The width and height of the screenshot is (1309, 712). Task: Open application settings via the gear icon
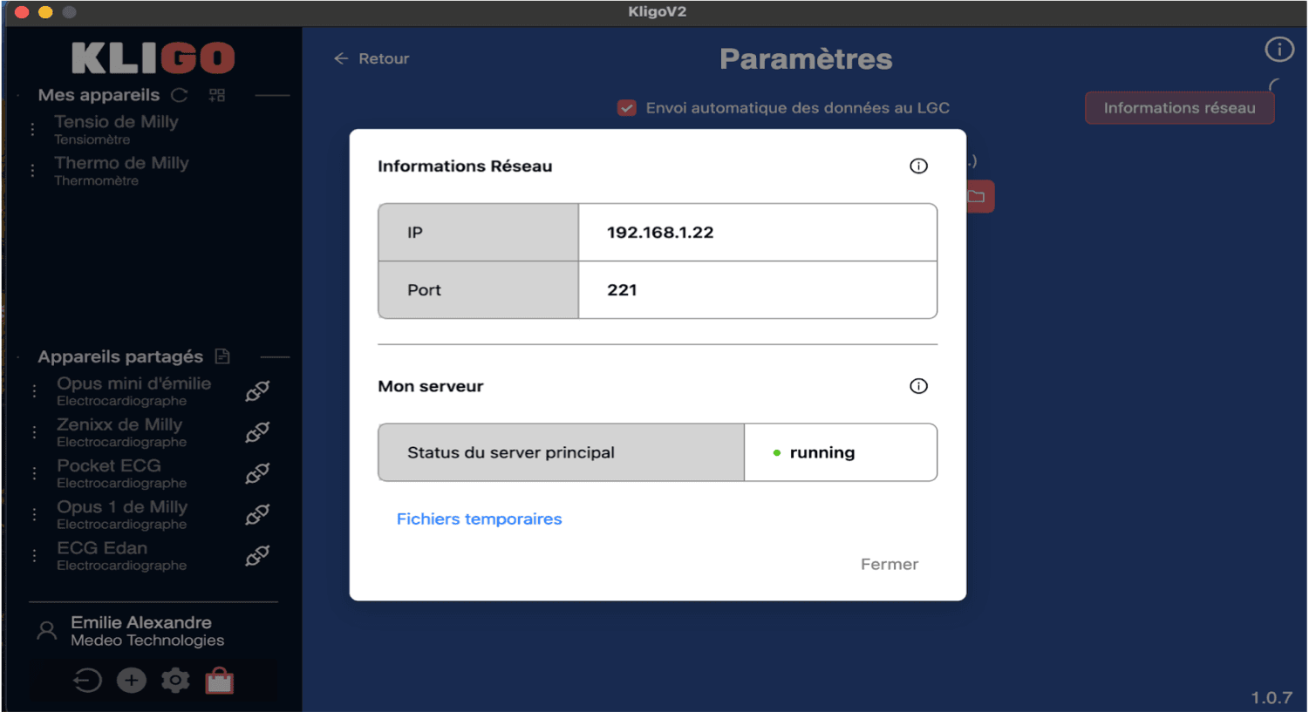click(174, 681)
